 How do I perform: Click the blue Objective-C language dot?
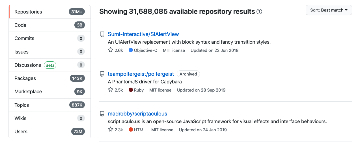point(131,50)
